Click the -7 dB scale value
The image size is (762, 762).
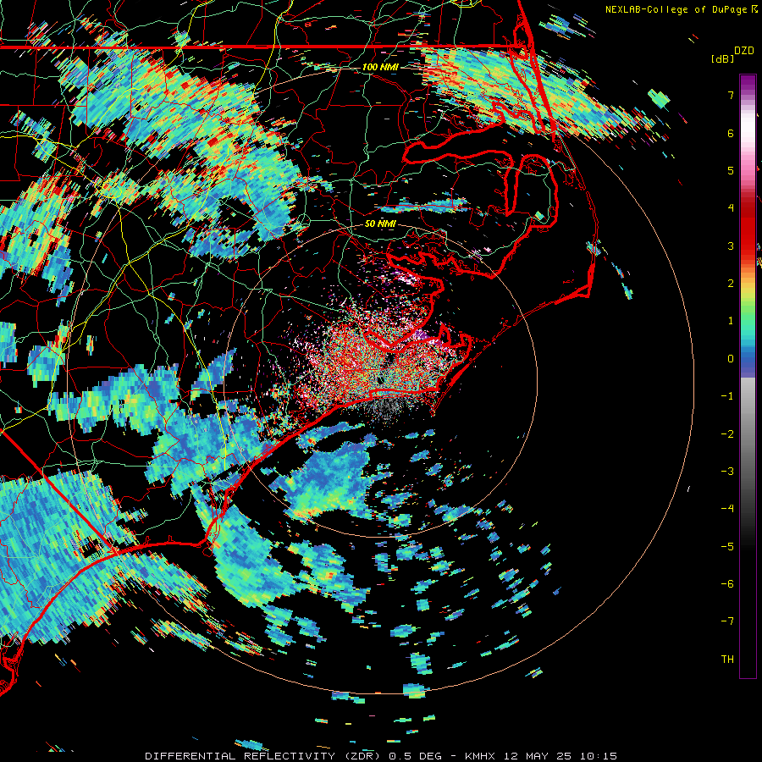727,621
